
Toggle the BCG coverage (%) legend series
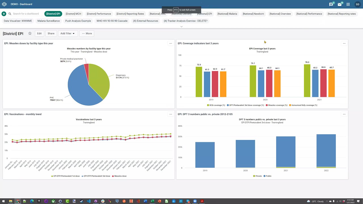216,105
